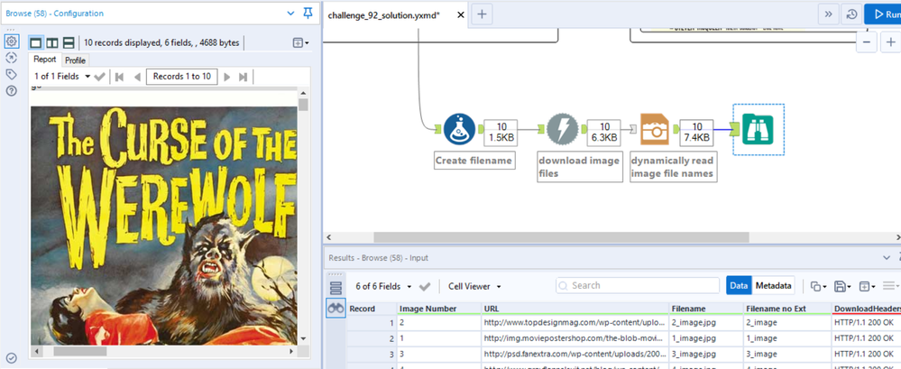Select stacked split view layout

coord(69,42)
